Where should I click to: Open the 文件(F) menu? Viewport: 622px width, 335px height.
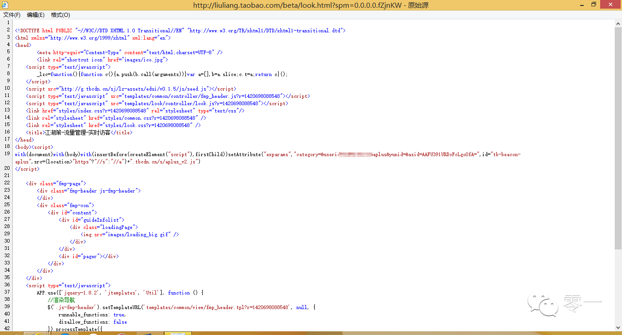pyautogui.click(x=12, y=15)
